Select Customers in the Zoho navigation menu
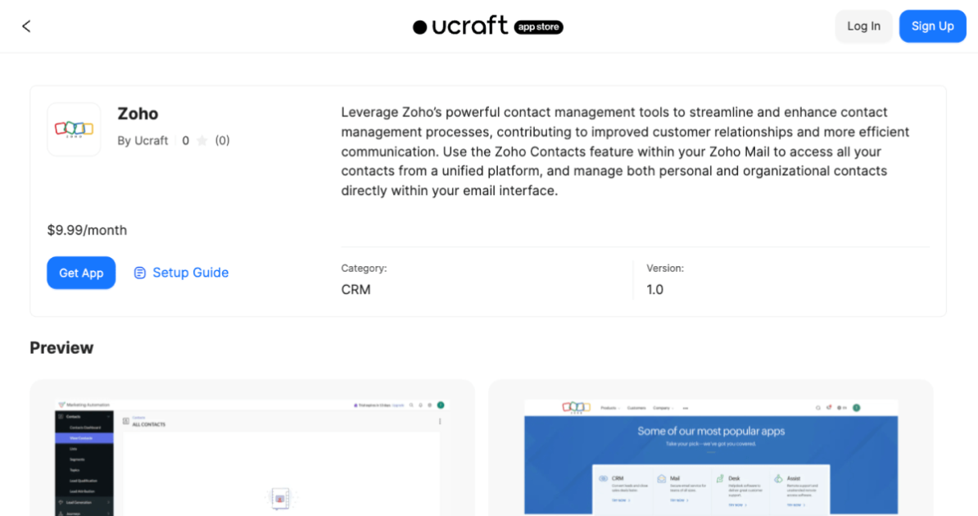The image size is (978, 516). (x=636, y=408)
